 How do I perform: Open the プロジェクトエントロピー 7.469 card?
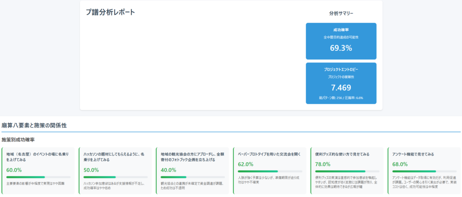(341, 83)
